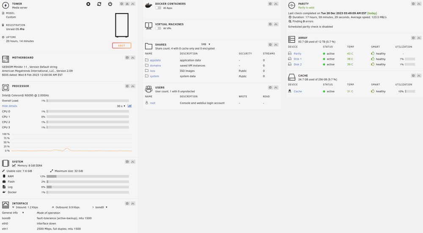This screenshot has height=233, width=423.
Task: Click the Disk 1 utilization bar
Action: click(x=410, y=59)
